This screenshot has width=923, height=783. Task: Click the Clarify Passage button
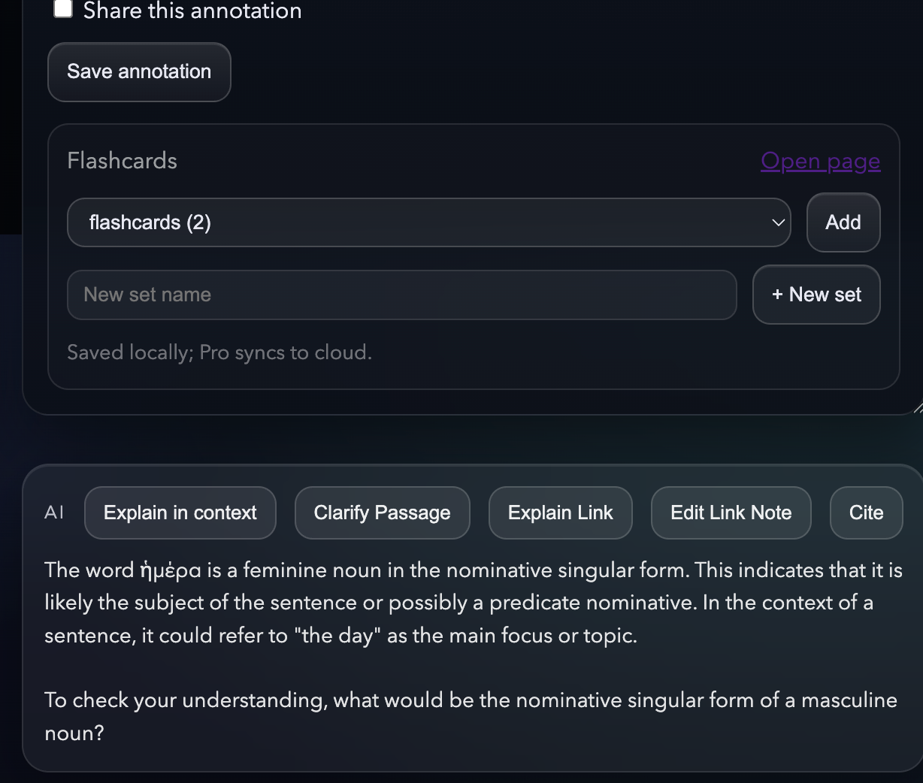[382, 512]
